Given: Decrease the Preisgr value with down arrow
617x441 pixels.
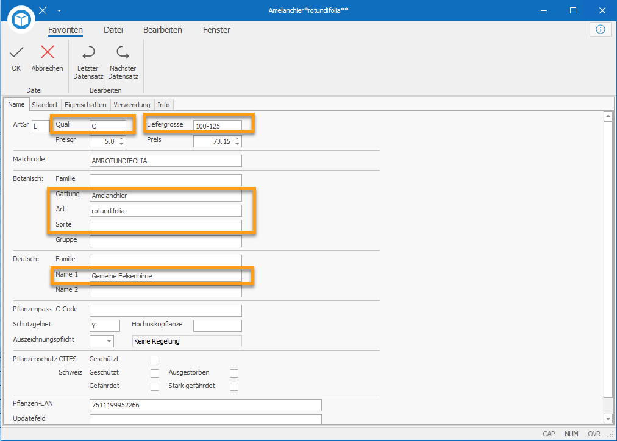Looking at the screenshot, I should click(x=121, y=144).
